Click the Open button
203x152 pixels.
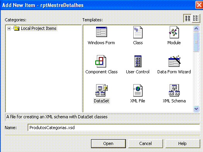[108, 143]
